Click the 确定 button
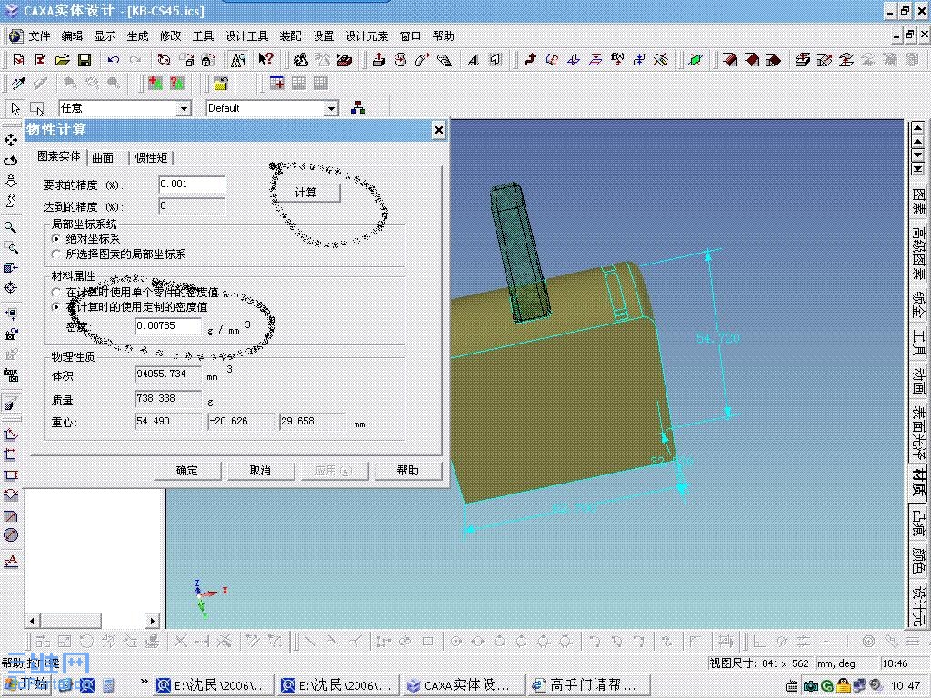This screenshot has height=698, width=931. (187, 470)
